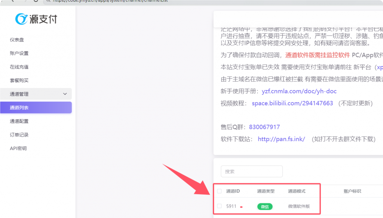Check the select-all checkbox in the table header
383x218 pixels.
(x=220, y=191)
